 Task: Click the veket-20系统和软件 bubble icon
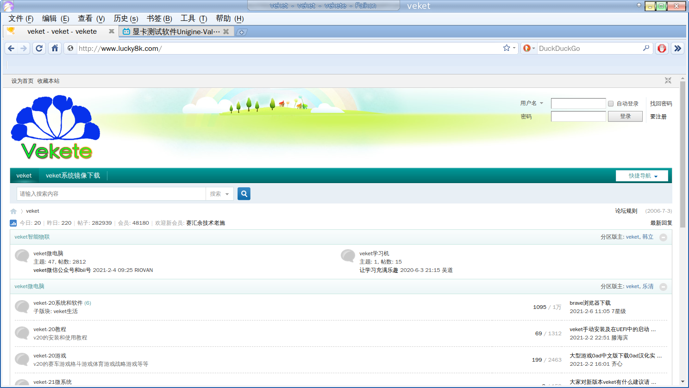[x=22, y=307]
